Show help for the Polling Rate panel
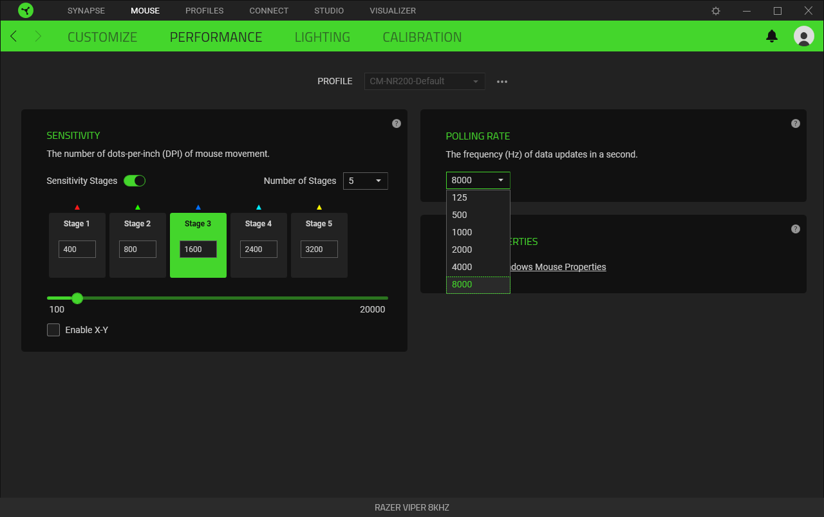824x517 pixels. (x=796, y=123)
